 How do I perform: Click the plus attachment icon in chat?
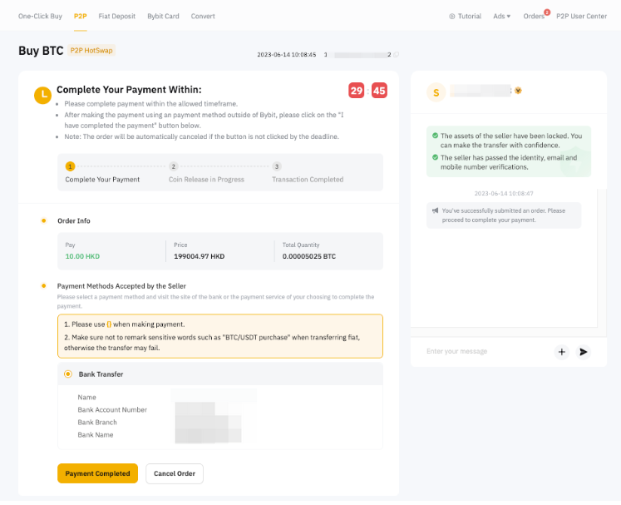coord(562,352)
